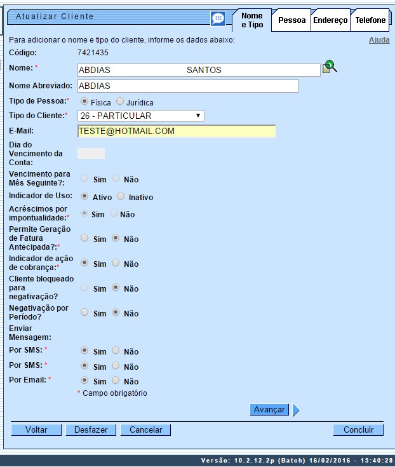The height and width of the screenshot is (467, 395).
Task: Set Indicador de Uso to Inativo
Action: (121, 196)
